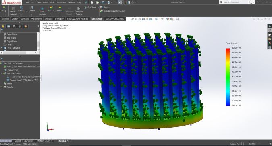Select Heat Power-1 in the study tree
The width and height of the screenshot is (272, 146).
coord(23,77)
